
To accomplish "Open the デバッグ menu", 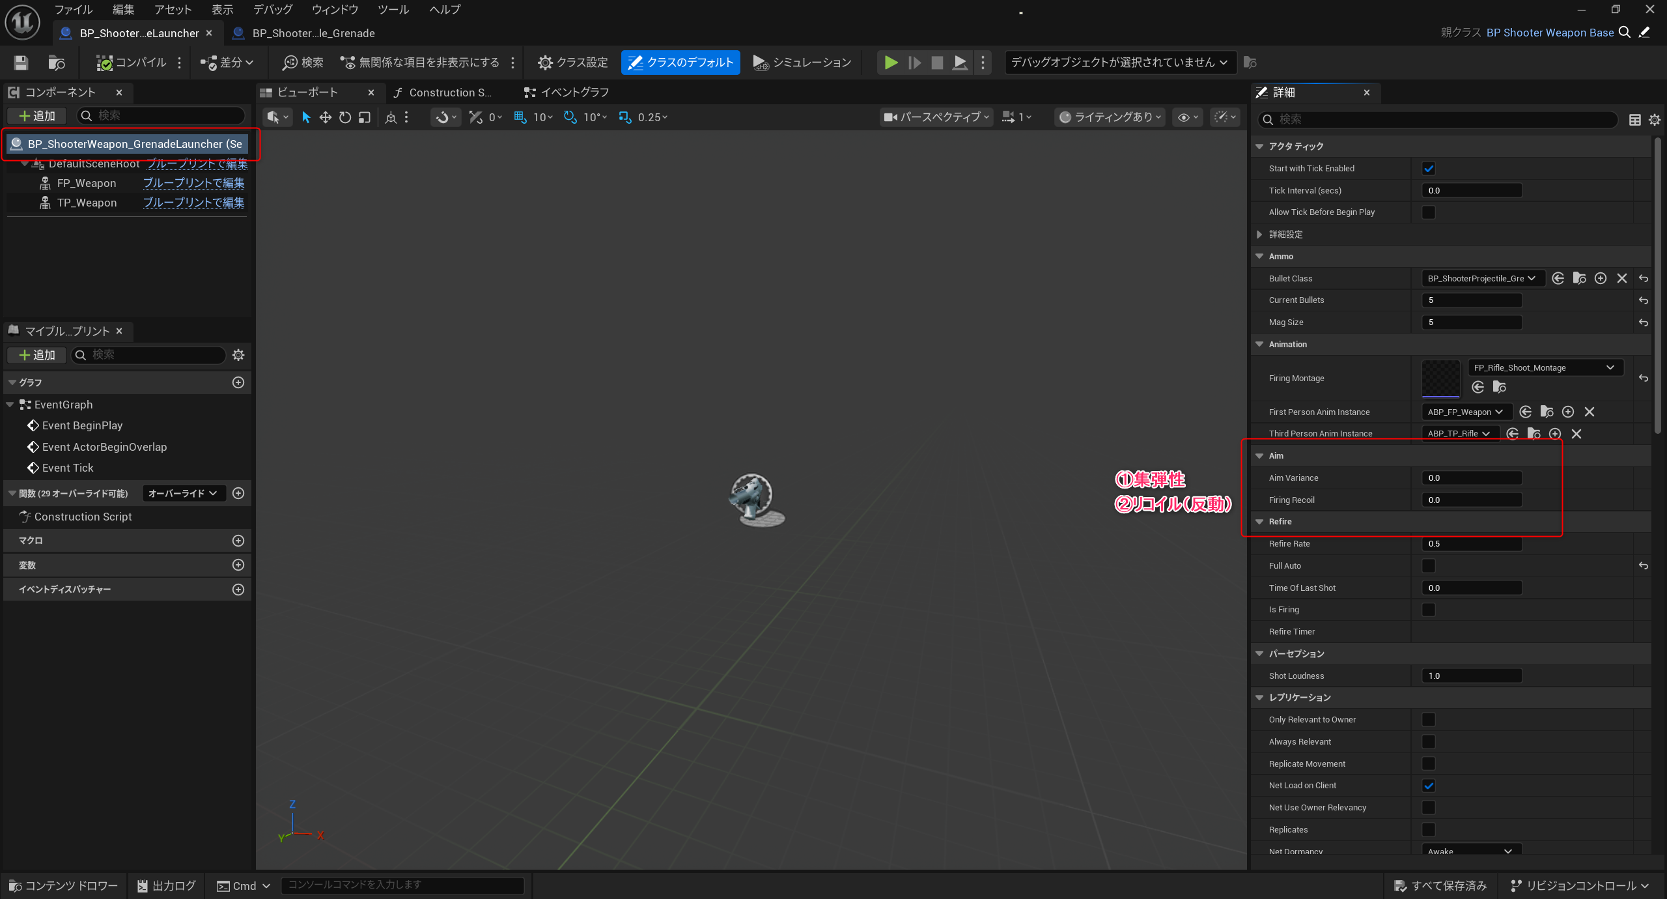I will 272,10.
